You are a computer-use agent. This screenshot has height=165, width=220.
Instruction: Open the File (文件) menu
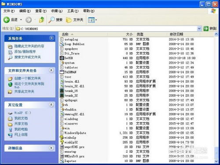coord(9,11)
